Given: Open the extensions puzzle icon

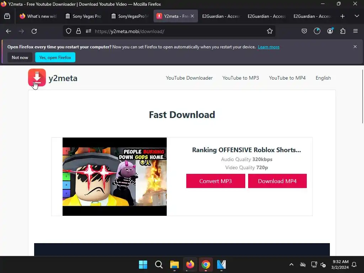Looking at the screenshot, I should (343, 31).
